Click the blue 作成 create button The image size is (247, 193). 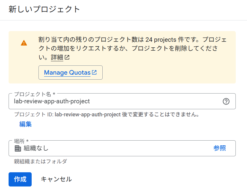(20, 179)
